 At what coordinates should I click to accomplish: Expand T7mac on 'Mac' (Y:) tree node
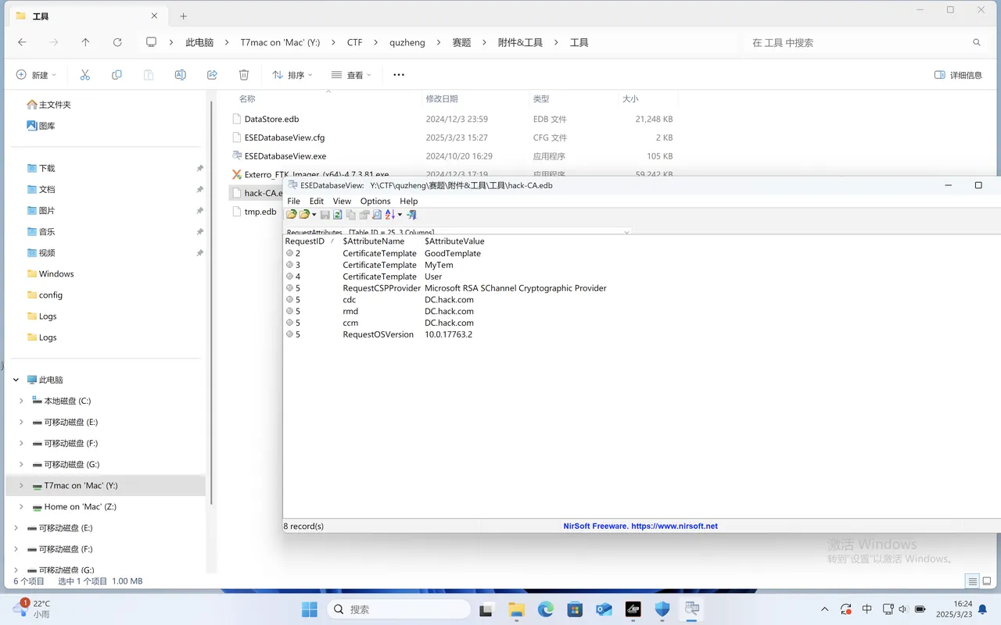(x=21, y=485)
